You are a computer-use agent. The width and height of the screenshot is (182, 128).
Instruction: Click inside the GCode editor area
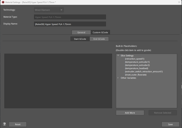tap(58, 81)
